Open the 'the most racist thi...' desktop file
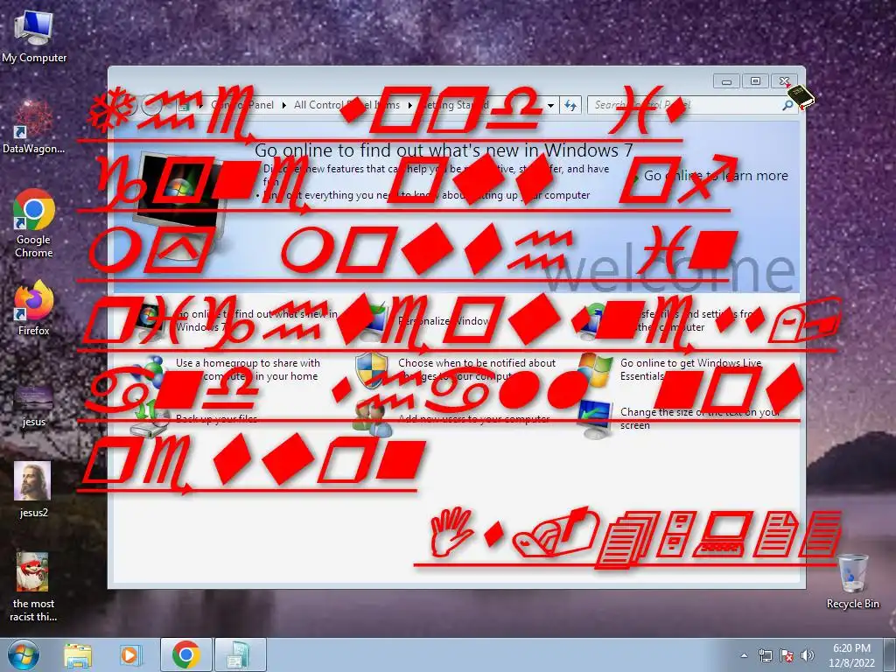Screen dimensions: 896x672 [33, 587]
